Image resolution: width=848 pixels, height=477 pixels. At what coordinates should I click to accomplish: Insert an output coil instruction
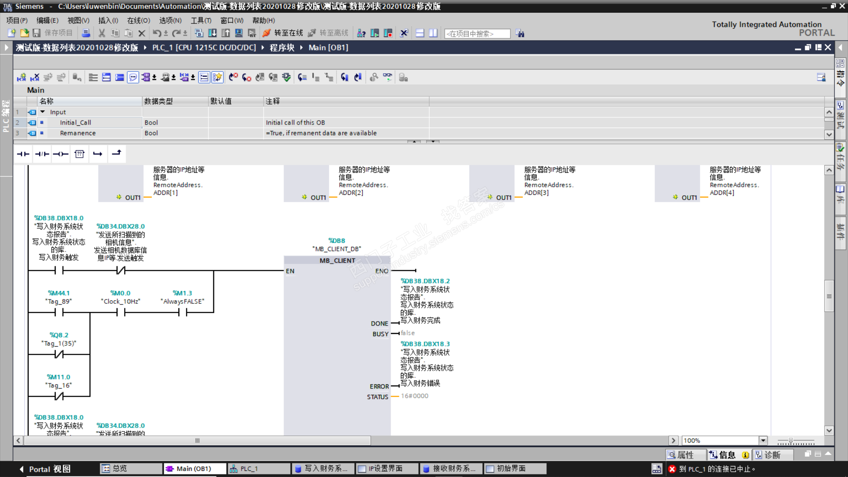pyautogui.click(x=61, y=154)
